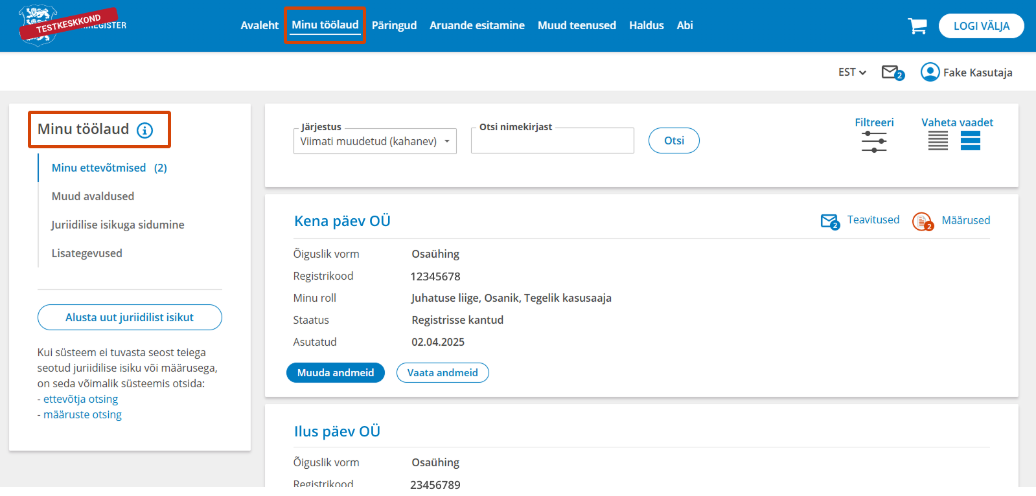
Task: Open Määrused document icon for Kena päev OÜ
Action: (x=922, y=221)
